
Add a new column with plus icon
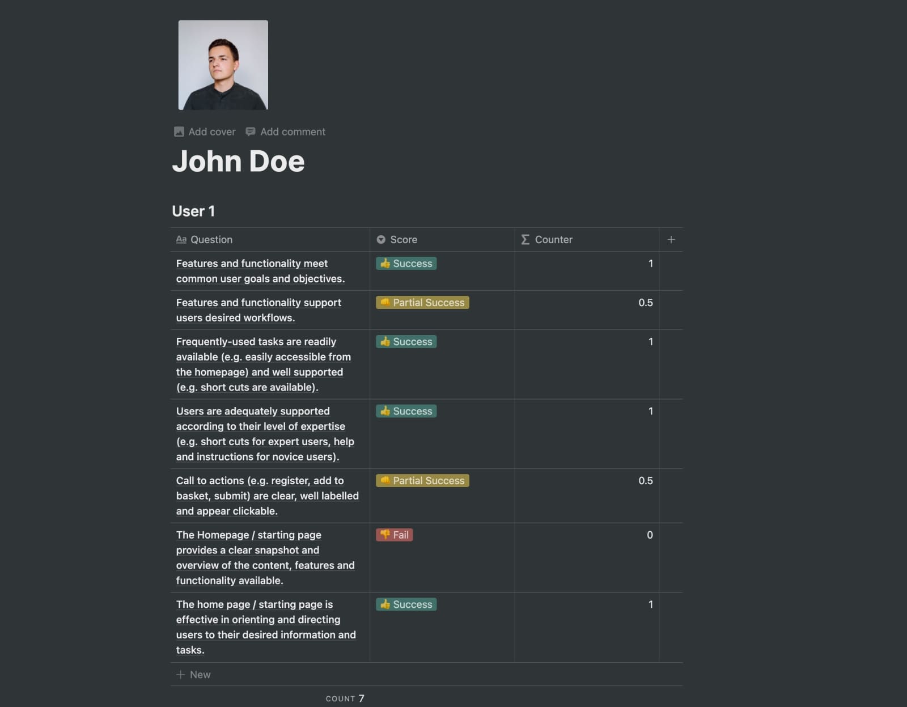[671, 240]
